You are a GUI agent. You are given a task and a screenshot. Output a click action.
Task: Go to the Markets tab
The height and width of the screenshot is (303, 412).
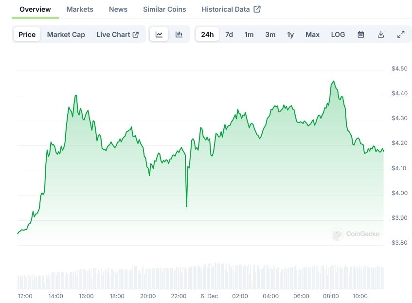(x=80, y=9)
